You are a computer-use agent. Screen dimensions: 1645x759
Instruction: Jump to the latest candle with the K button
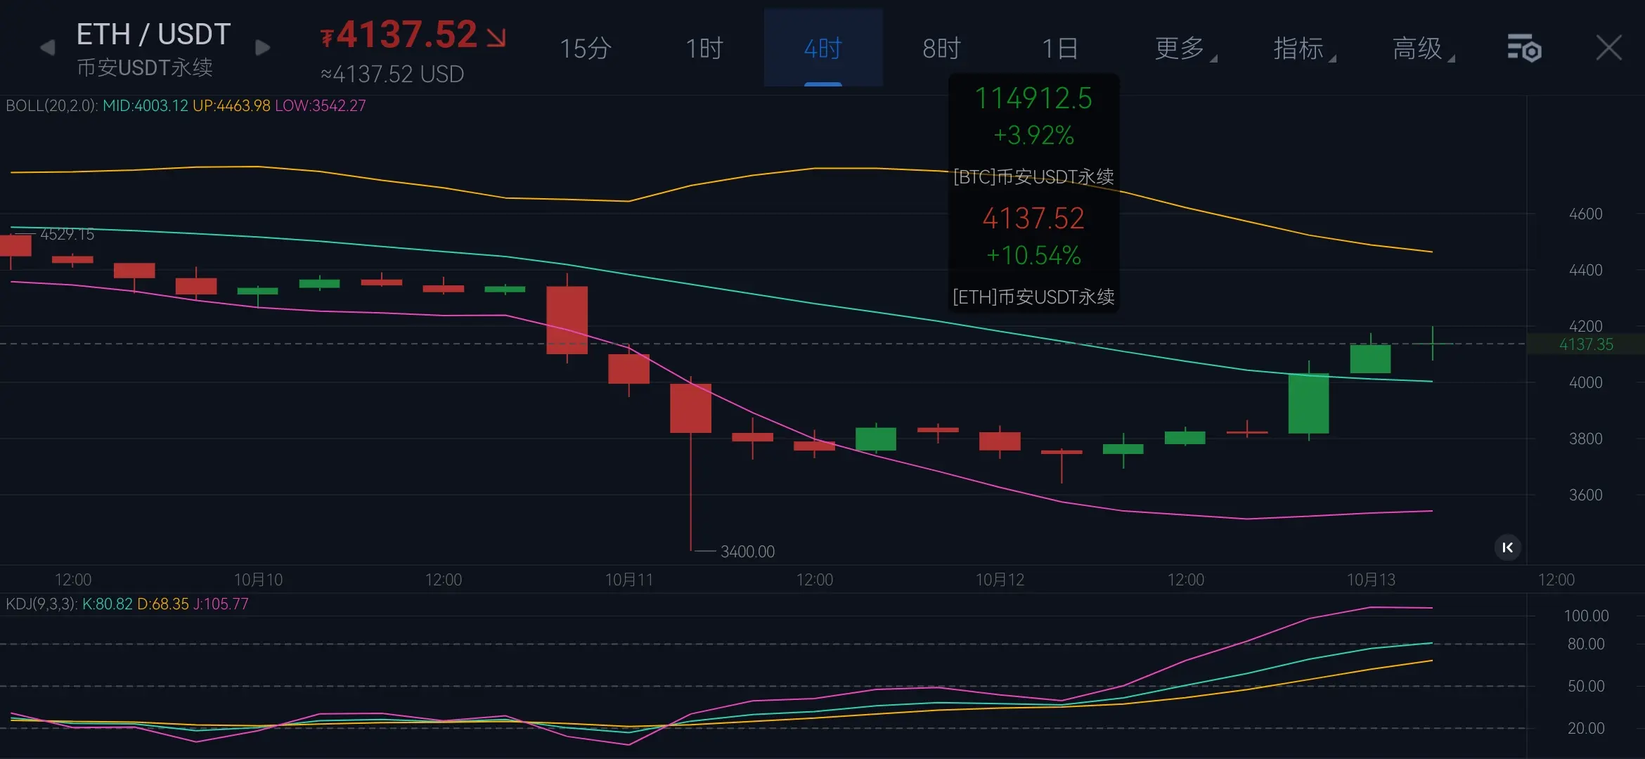(1507, 547)
